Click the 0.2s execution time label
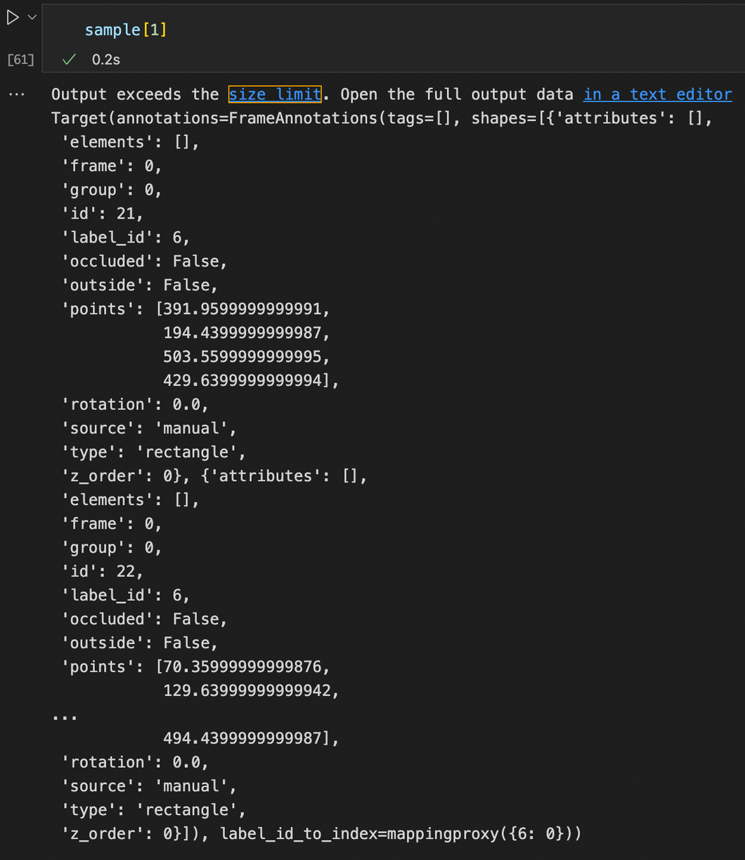This screenshot has height=860, width=745. (106, 60)
